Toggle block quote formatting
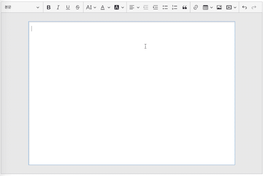This screenshot has height=176, width=264. coord(185,7)
